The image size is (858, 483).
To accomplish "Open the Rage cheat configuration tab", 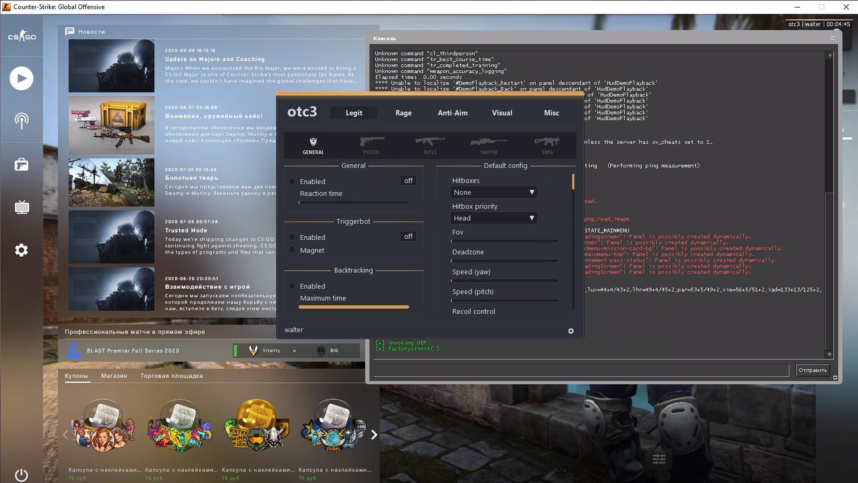I will click(404, 112).
